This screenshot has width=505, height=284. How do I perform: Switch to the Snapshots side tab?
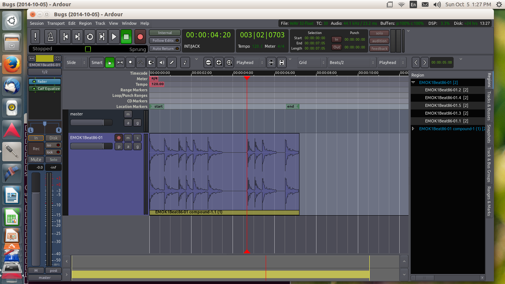tap(489, 133)
